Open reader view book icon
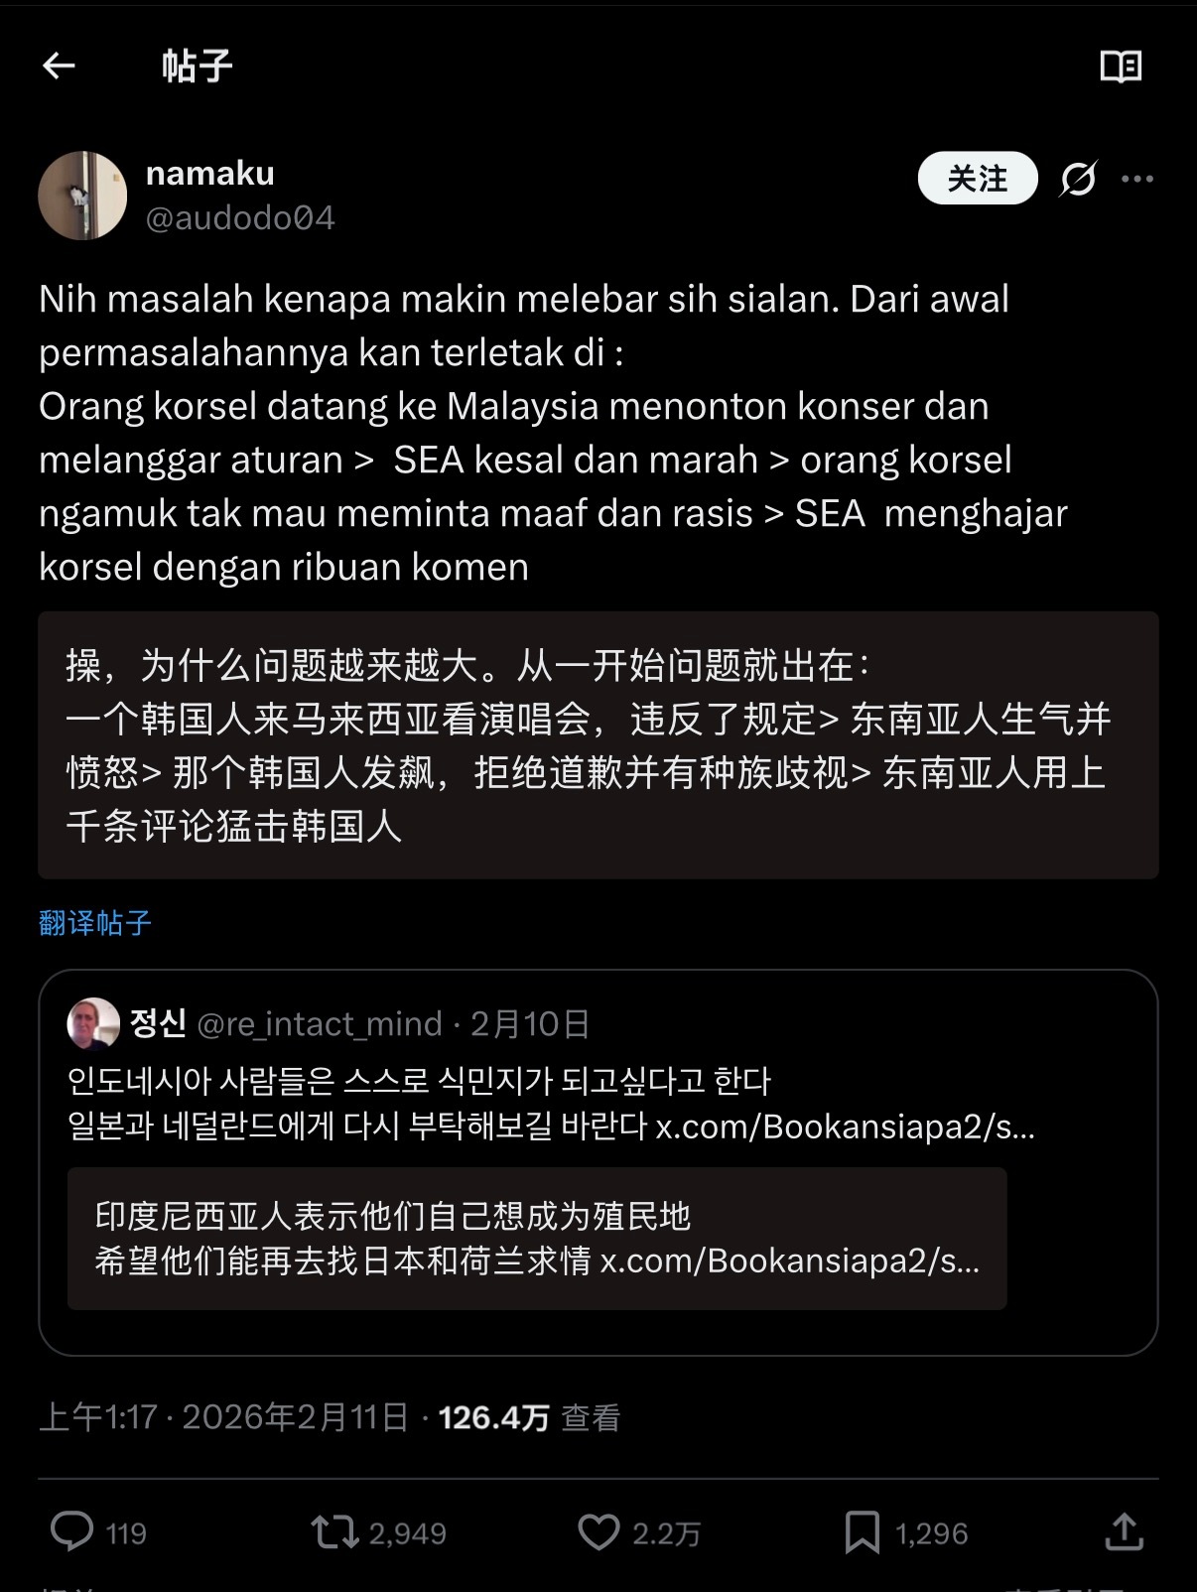 1121,66
